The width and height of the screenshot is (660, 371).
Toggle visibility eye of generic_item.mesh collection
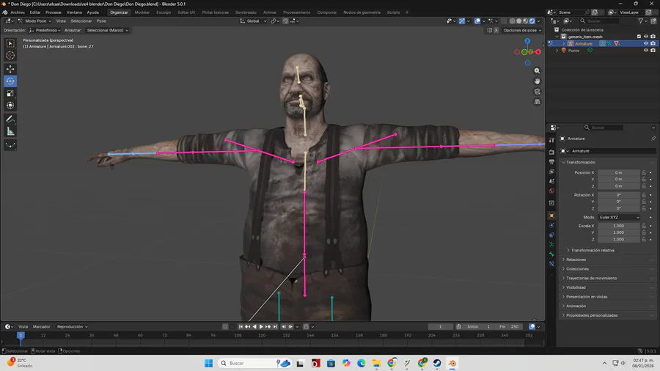pyautogui.click(x=646, y=37)
